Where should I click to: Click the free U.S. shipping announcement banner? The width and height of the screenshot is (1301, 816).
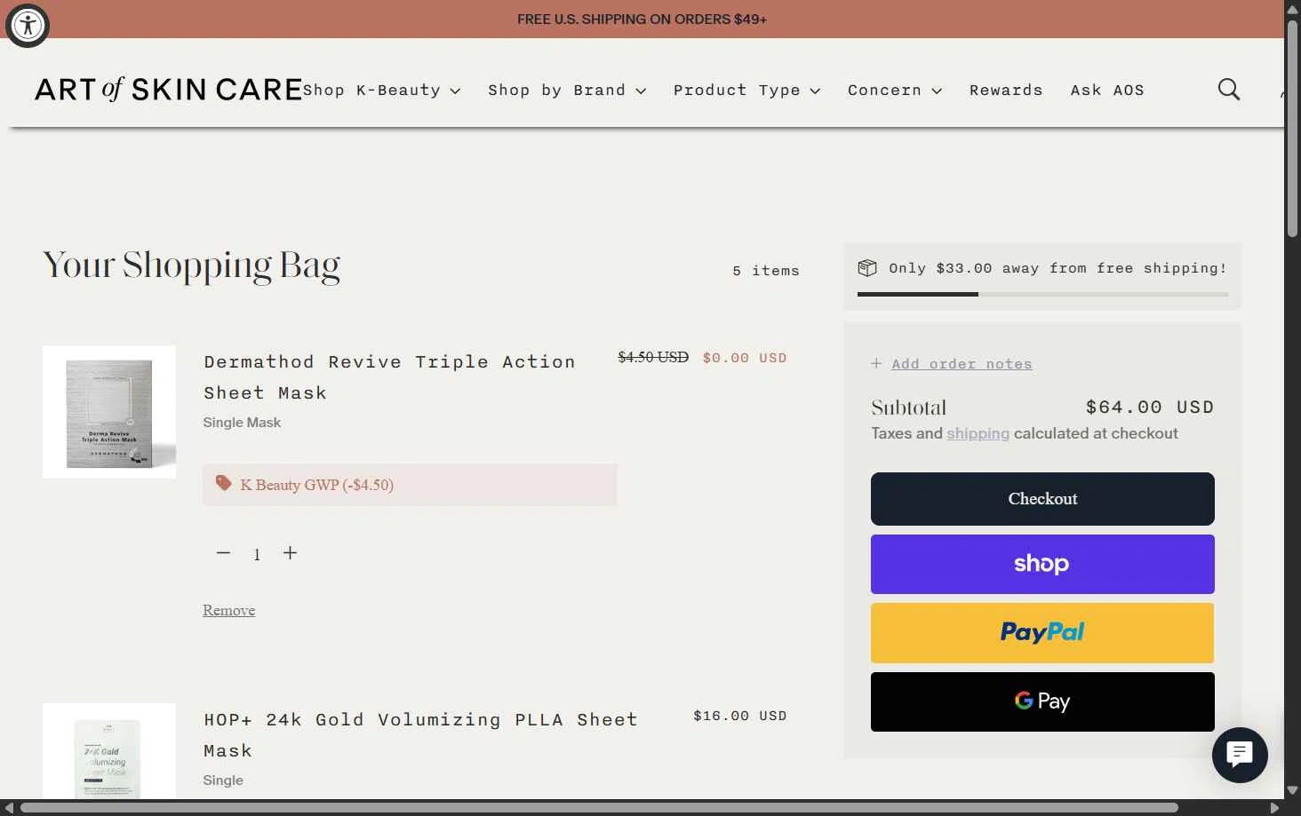tap(642, 19)
